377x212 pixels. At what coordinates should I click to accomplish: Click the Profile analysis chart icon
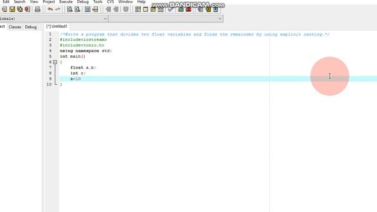pos(181,9)
